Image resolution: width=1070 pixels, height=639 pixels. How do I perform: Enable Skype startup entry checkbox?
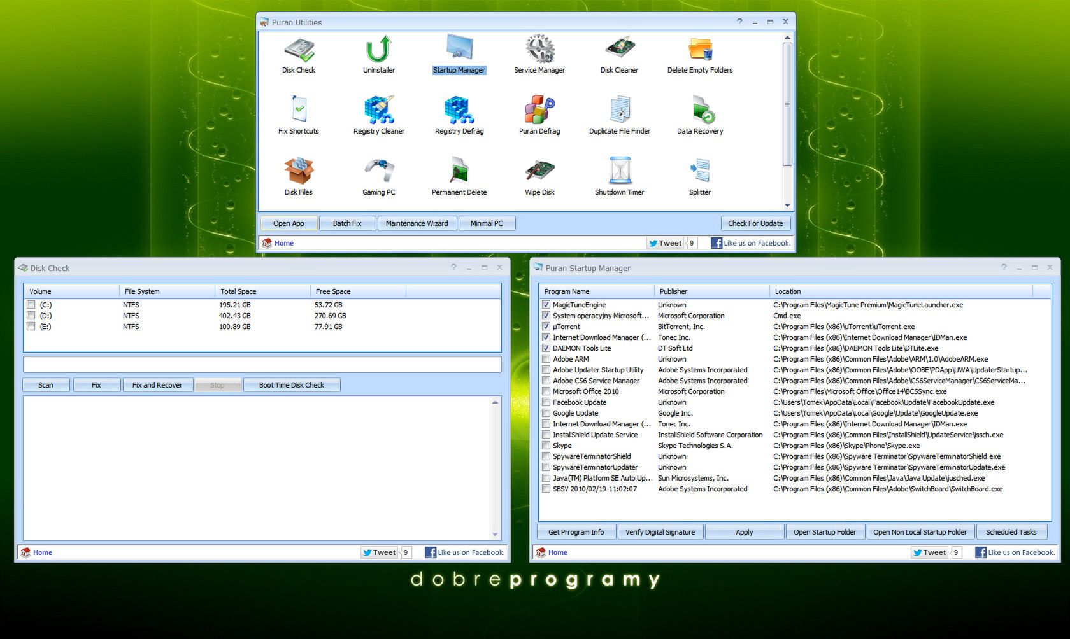tap(546, 446)
